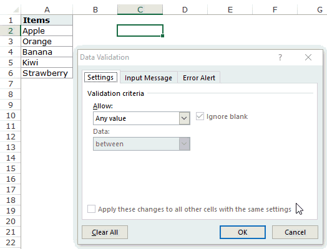Close the Data Validation dialog

pos(308,57)
